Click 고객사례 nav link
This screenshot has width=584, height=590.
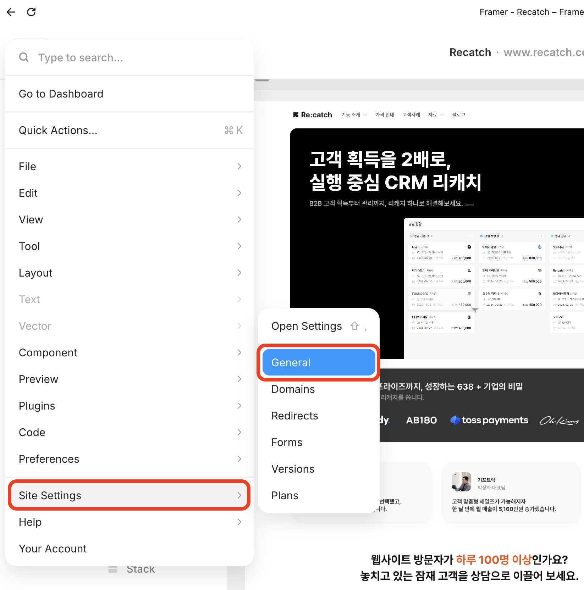411,115
